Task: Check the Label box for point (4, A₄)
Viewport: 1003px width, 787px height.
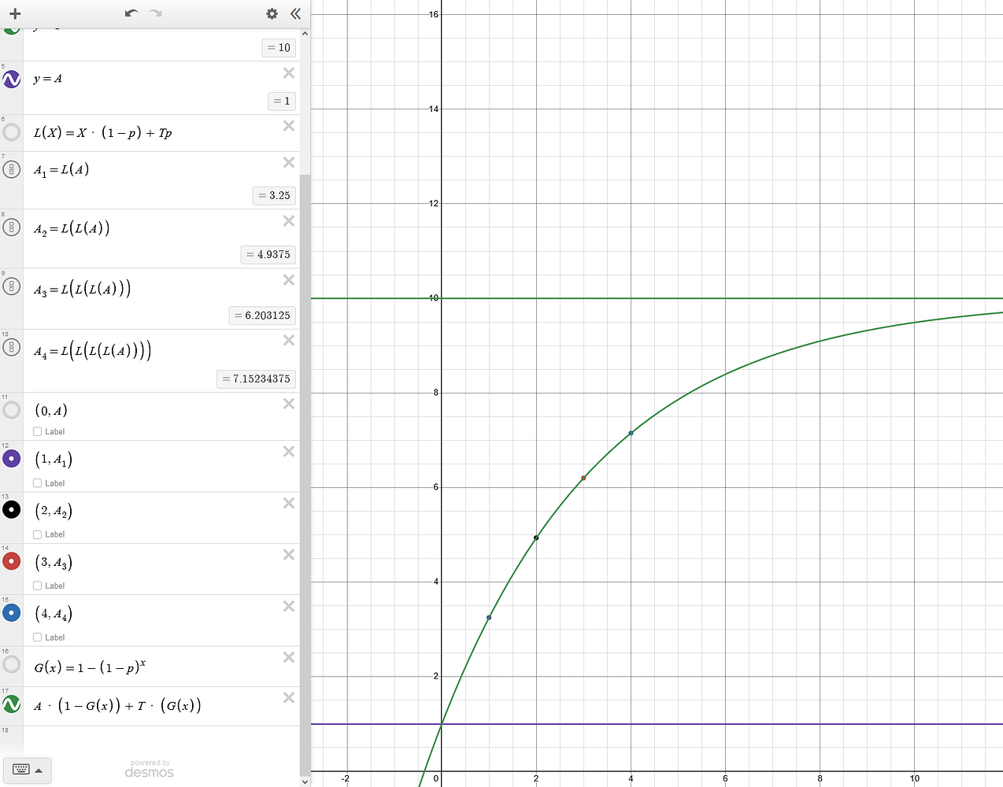Action: (37, 637)
